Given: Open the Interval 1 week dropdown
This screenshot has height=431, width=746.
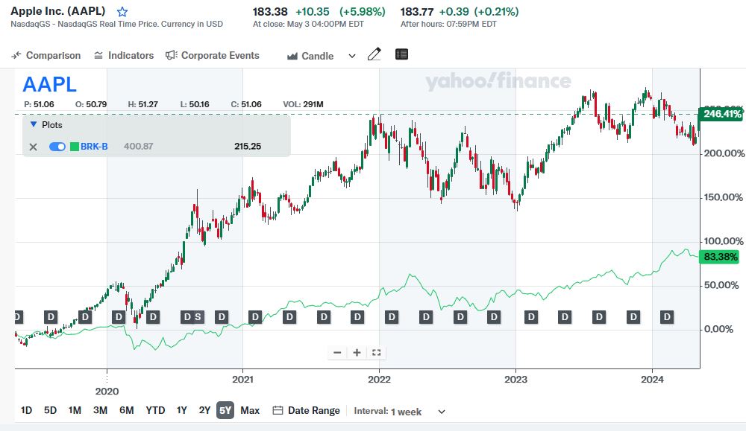Looking at the screenshot, I should pyautogui.click(x=400, y=412).
